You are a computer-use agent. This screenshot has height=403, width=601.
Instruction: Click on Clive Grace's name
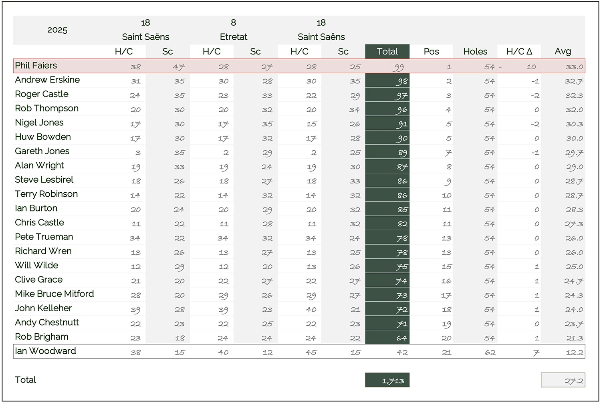coord(39,280)
